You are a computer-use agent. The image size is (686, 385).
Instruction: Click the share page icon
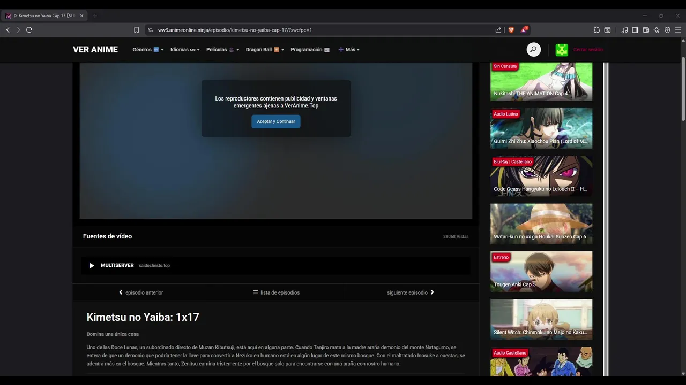[x=498, y=30]
